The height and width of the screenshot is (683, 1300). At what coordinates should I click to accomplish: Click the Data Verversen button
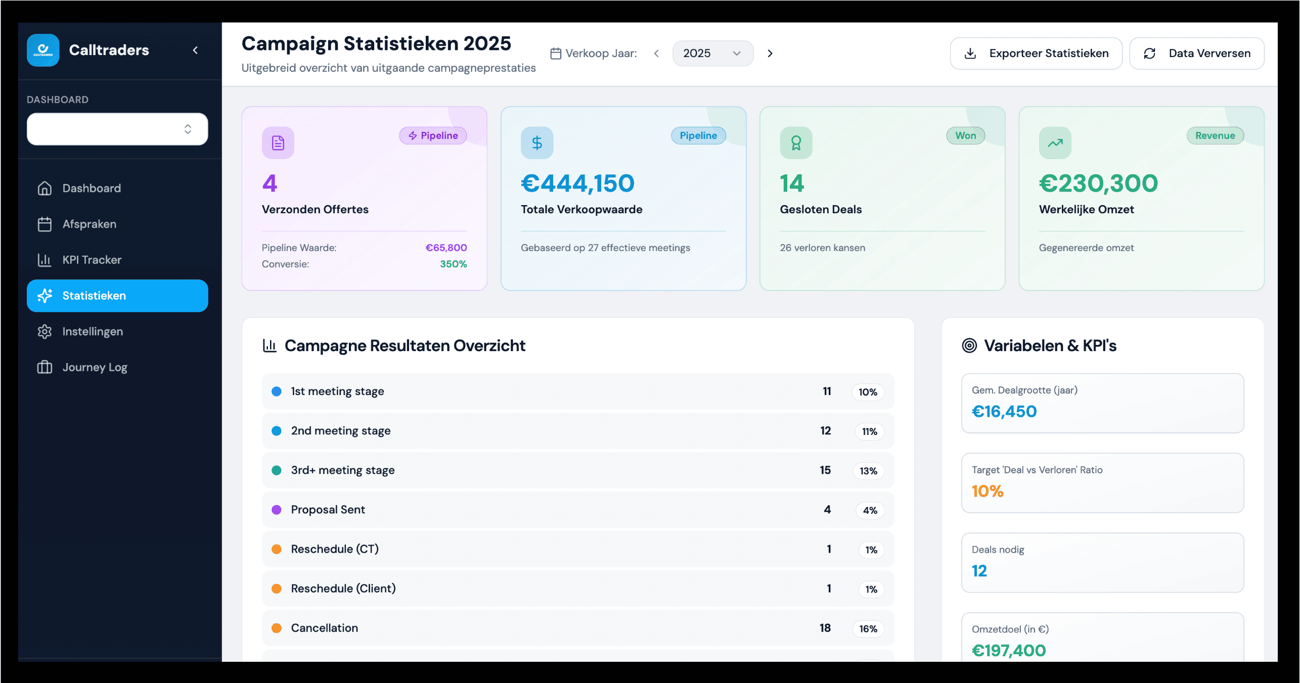pos(1197,53)
